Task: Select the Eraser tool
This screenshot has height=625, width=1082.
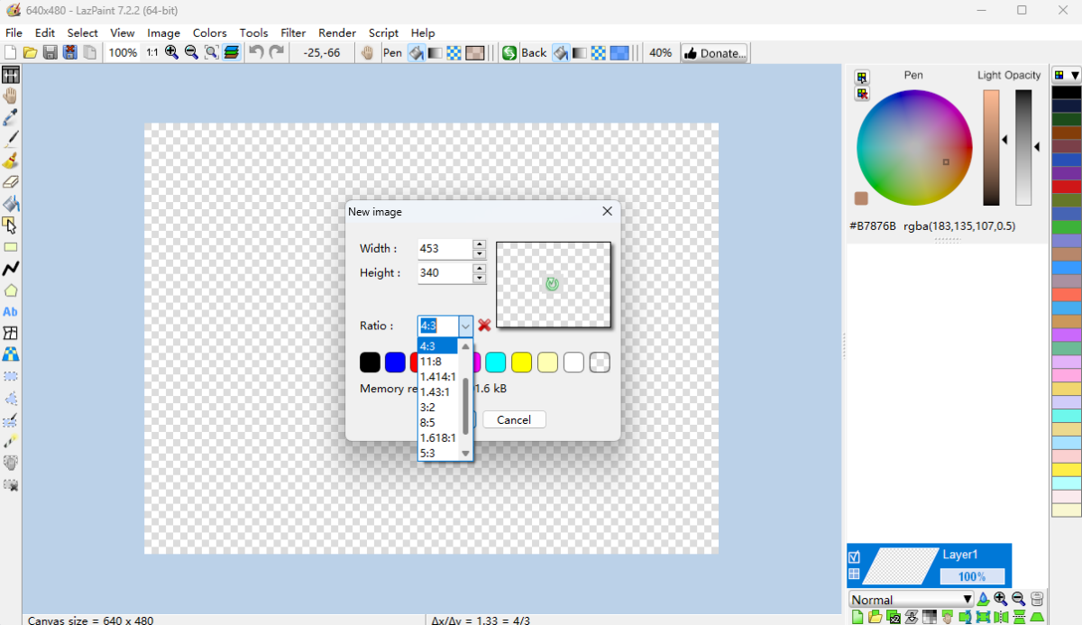Action: tap(11, 181)
